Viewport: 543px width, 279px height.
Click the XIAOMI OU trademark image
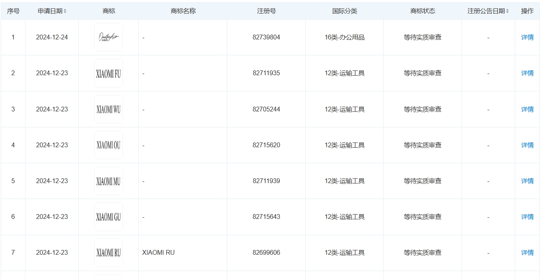(x=108, y=145)
